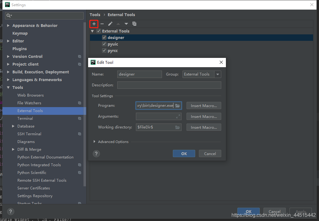
Task: Expand the Project: client node
Action: [x=8, y=64]
